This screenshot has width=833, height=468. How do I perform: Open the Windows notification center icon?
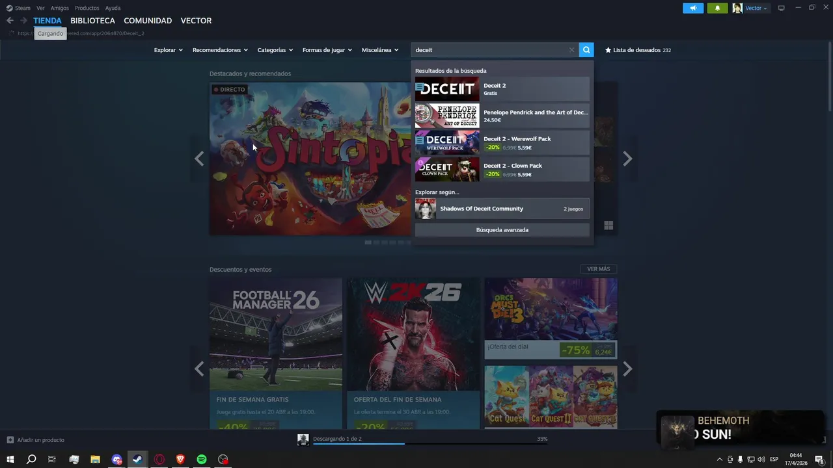pyautogui.click(x=819, y=460)
